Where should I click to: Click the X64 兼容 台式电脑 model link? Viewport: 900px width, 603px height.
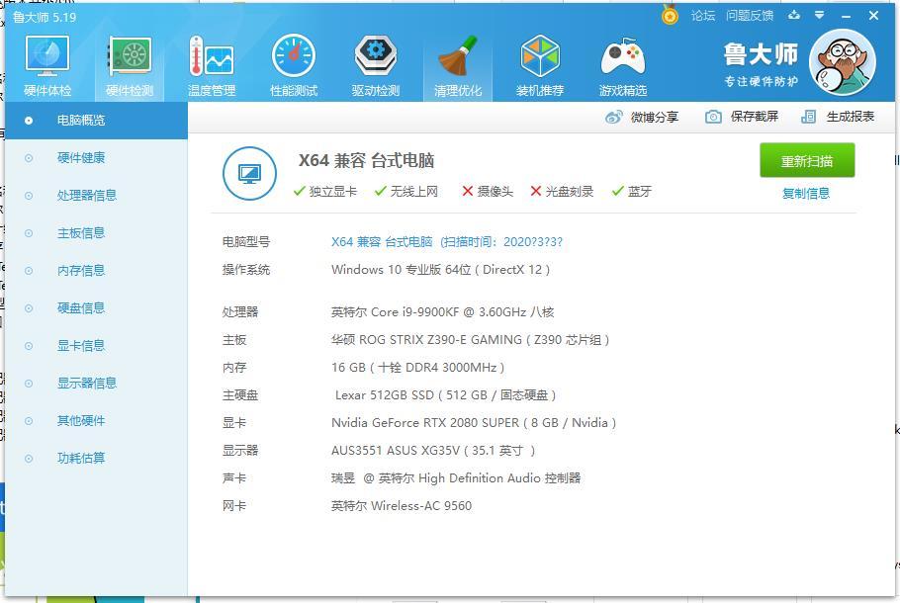[381, 242]
